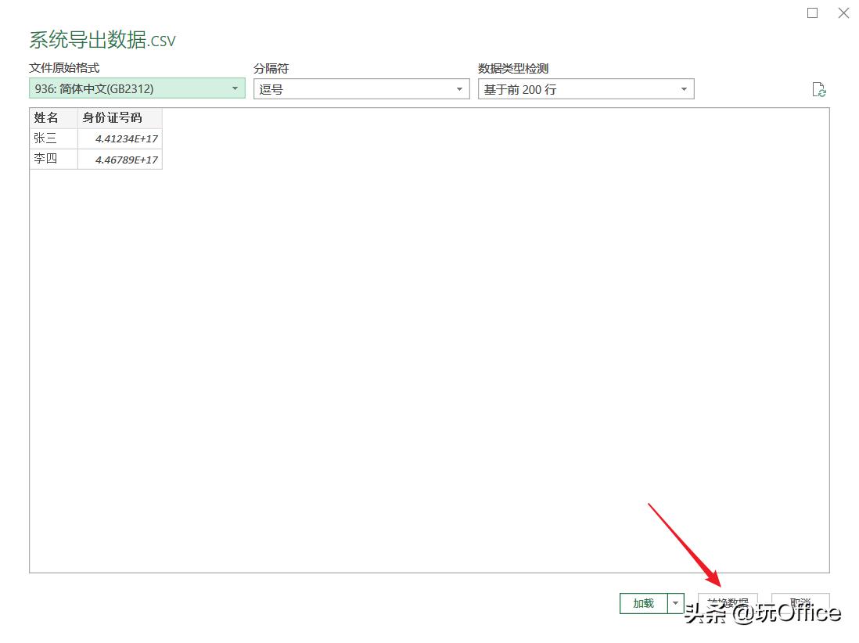The height and width of the screenshot is (643, 859).
Task: Click the 取消 cancel button
Action: point(800,603)
